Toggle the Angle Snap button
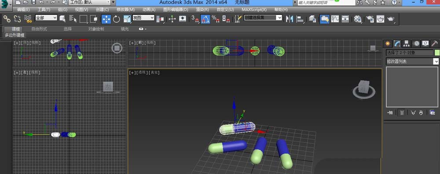This screenshot has height=174, width=440. 205,19
